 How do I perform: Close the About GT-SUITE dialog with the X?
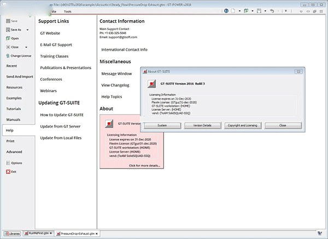point(298,71)
